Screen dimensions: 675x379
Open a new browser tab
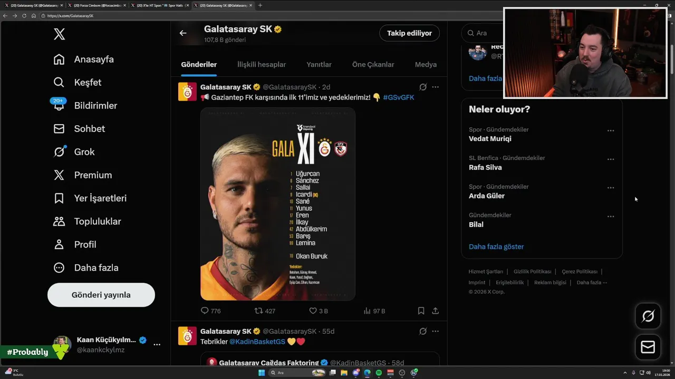(x=260, y=5)
